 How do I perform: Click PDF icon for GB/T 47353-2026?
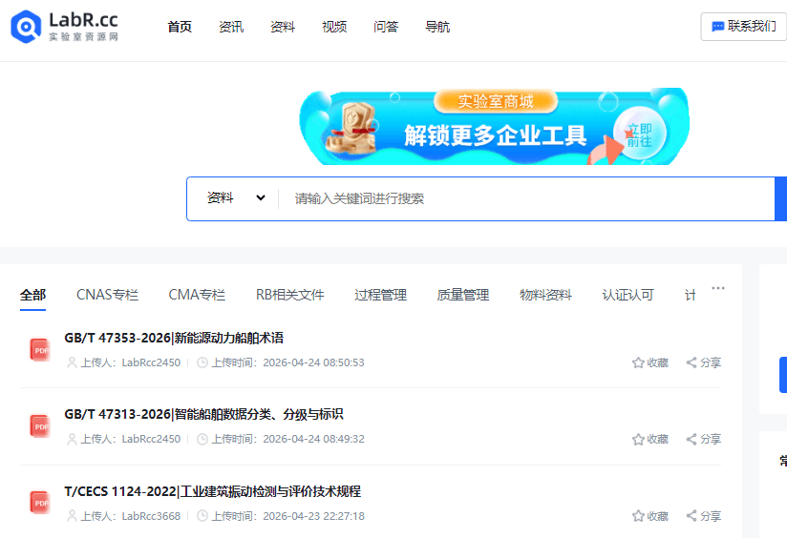pyautogui.click(x=40, y=350)
